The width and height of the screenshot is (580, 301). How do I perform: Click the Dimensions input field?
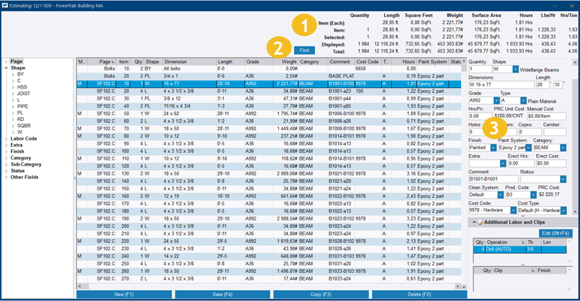[500, 85]
